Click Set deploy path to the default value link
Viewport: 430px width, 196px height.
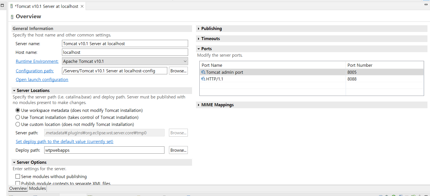pos(64,142)
